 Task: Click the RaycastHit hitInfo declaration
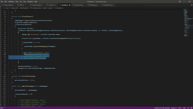point(26,28)
